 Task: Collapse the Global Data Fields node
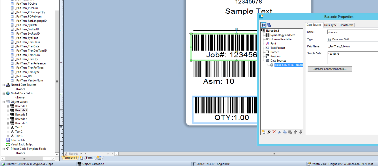pyautogui.click(x=4, y=93)
